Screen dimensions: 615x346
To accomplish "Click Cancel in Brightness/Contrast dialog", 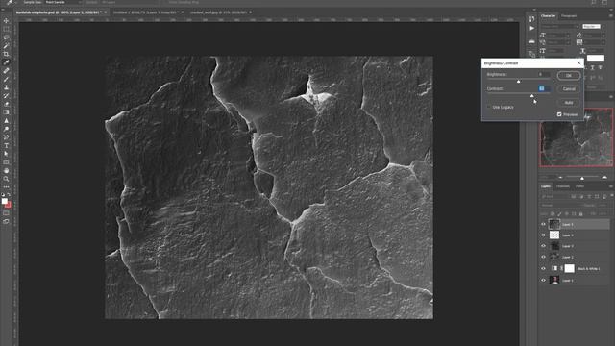I will click(569, 89).
